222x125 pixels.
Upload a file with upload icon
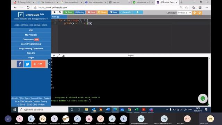(x=60, y=12)
